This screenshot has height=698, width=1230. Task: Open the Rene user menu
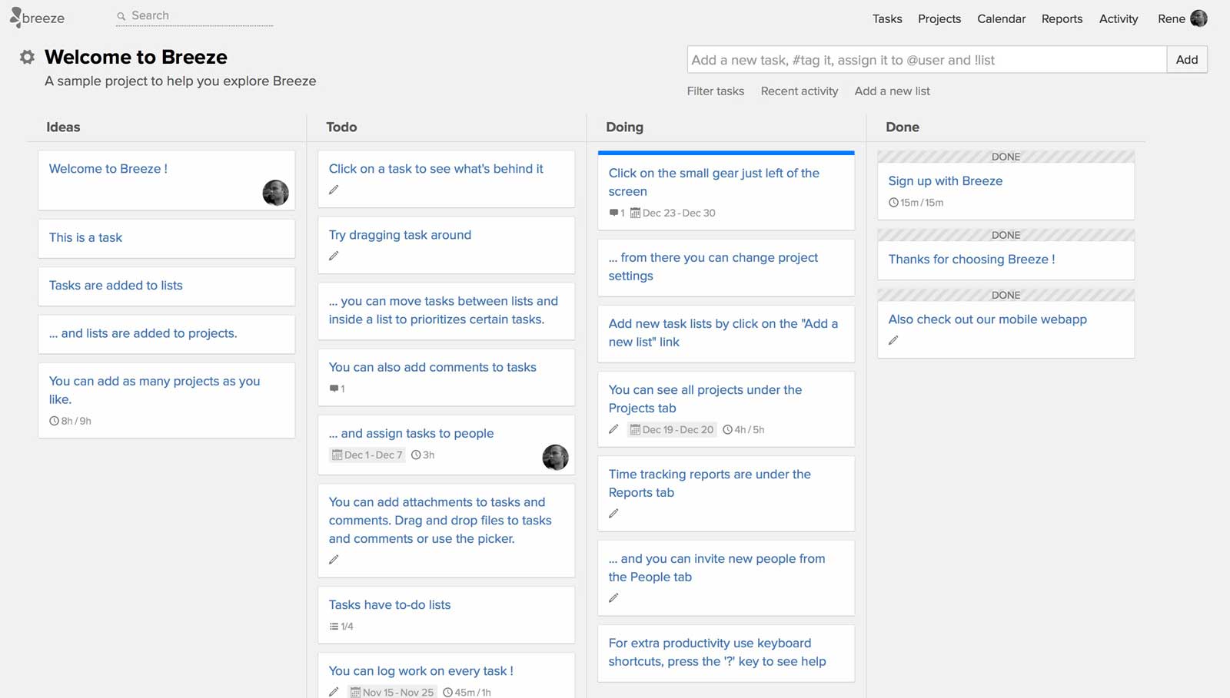point(1172,18)
